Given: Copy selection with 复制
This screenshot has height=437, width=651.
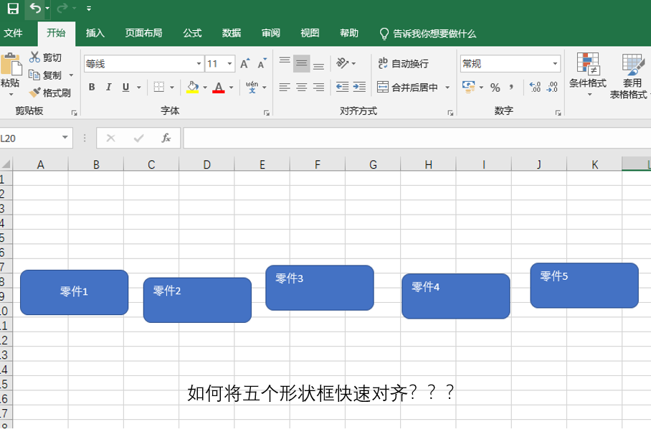Looking at the screenshot, I should pyautogui.click(x=46, y=75).
